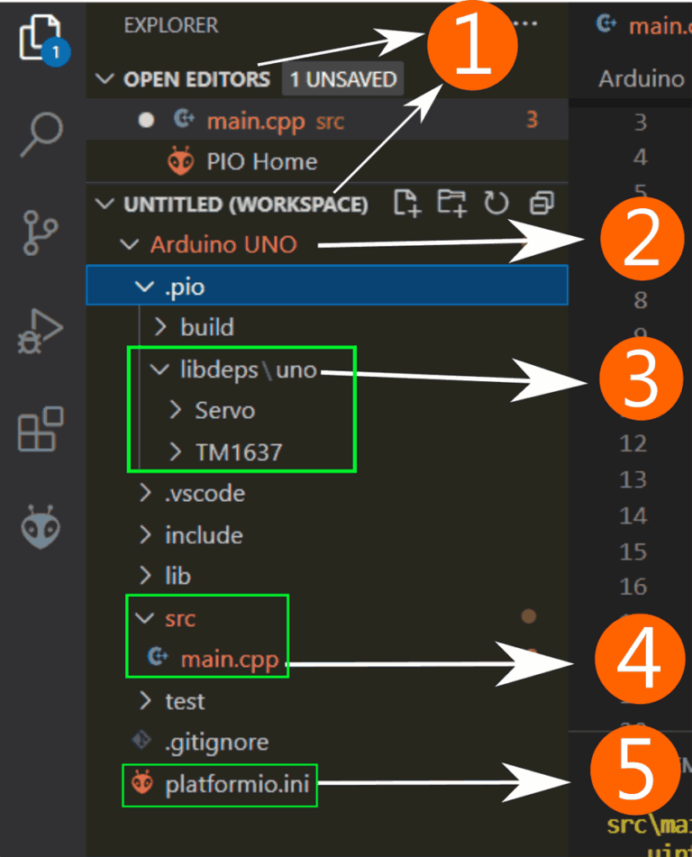Open the Extensions view icon
This screenshot has width=692, height=857.
[41, 429]
